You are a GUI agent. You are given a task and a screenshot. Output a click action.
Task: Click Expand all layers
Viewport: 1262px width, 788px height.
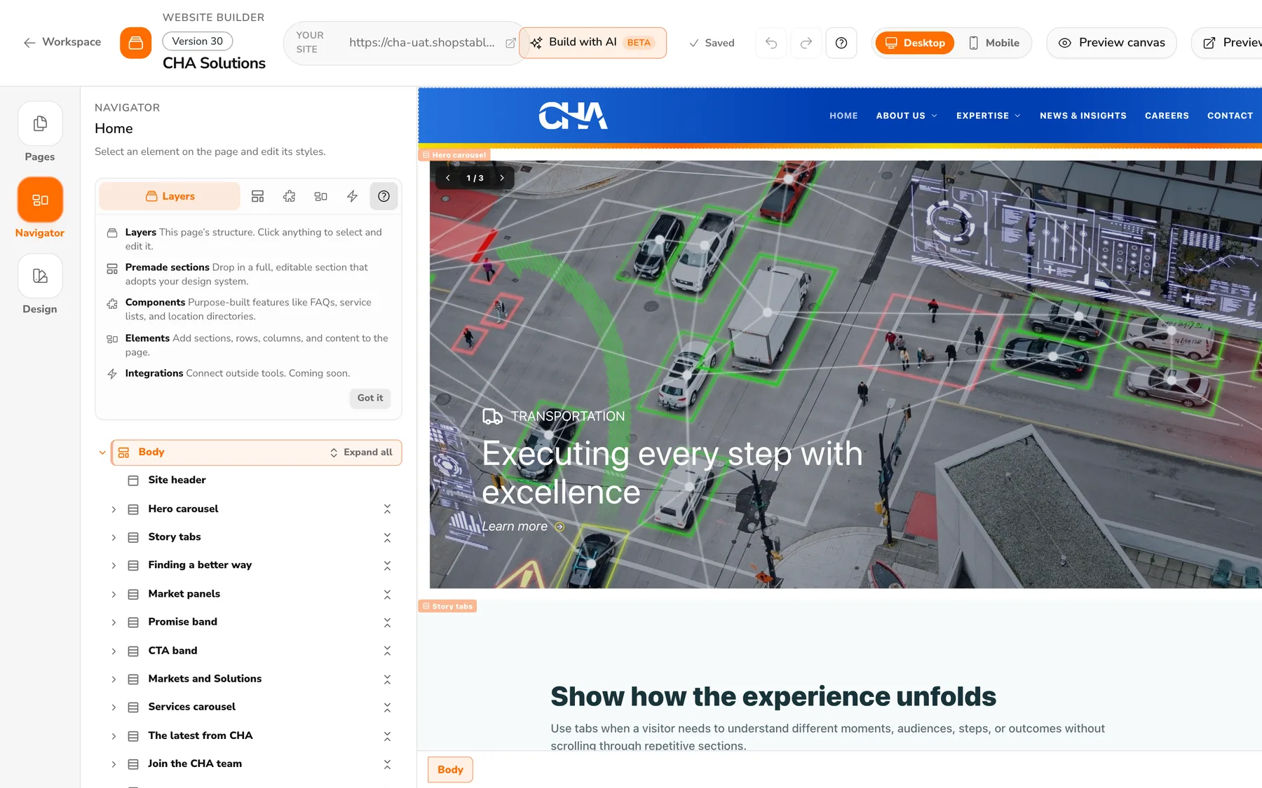[361, 452]
